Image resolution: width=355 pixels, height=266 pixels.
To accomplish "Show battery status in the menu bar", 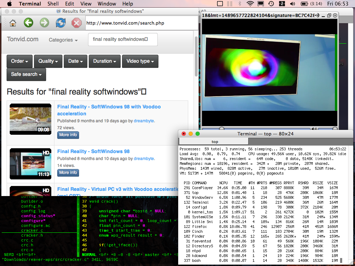I will tap(311, 3).
